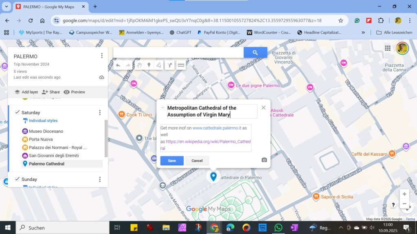Select the Add marker tool
This screenshot has width=417, height=234.
pyautogui.click(x=149, y=65)
